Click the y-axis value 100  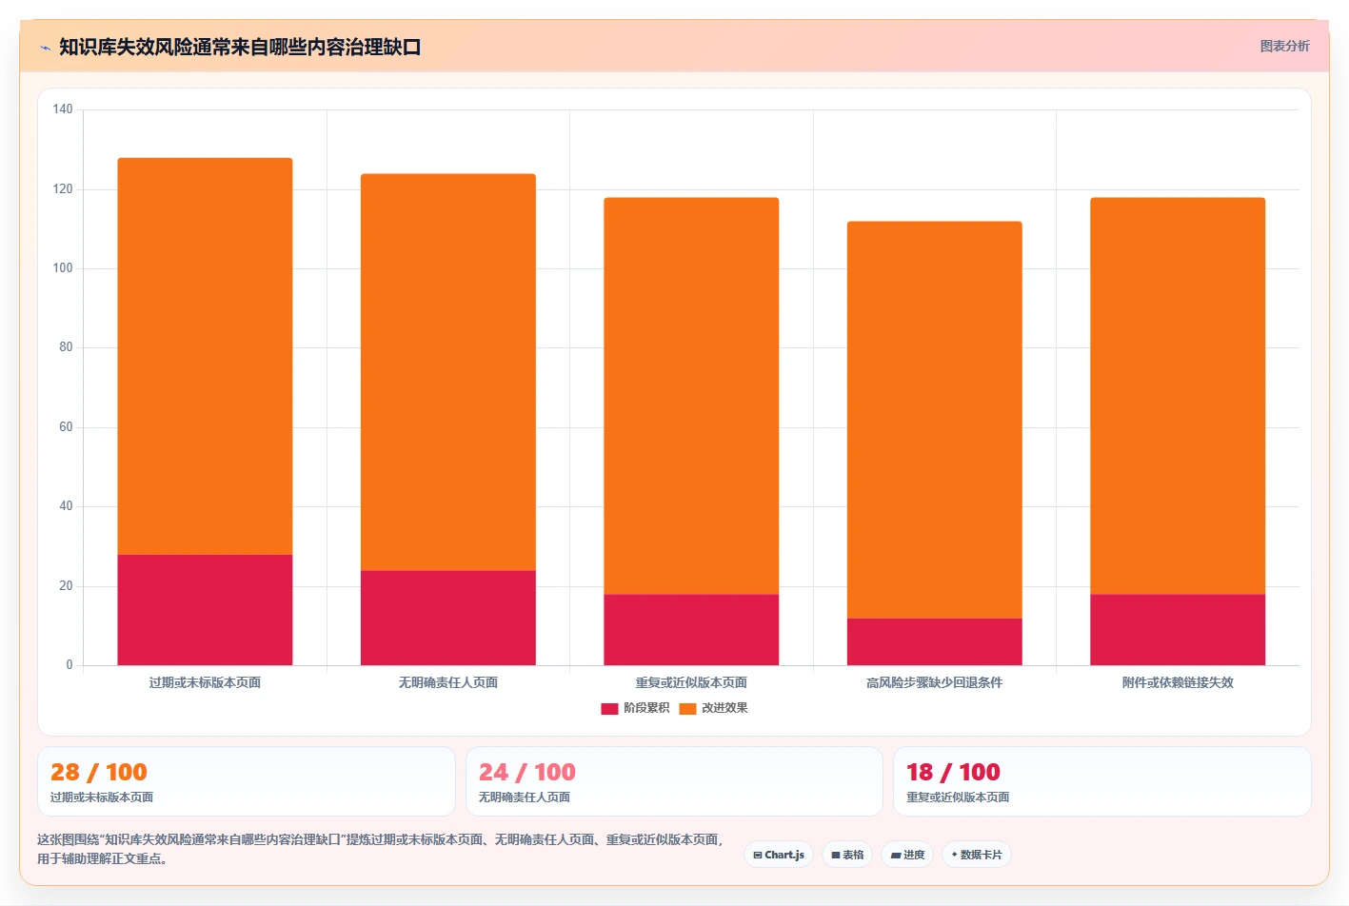coord(63,268)
